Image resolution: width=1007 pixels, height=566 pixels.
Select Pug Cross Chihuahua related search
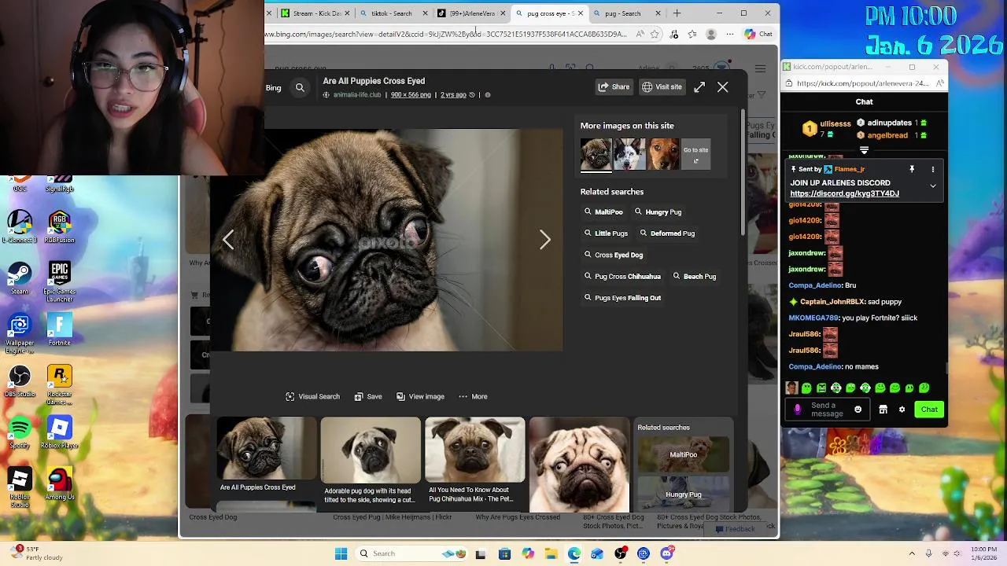[622, 277]
